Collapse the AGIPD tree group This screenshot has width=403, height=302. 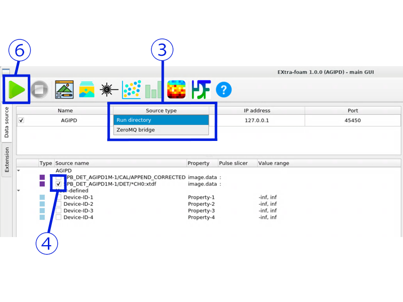[x=19, y=170]
